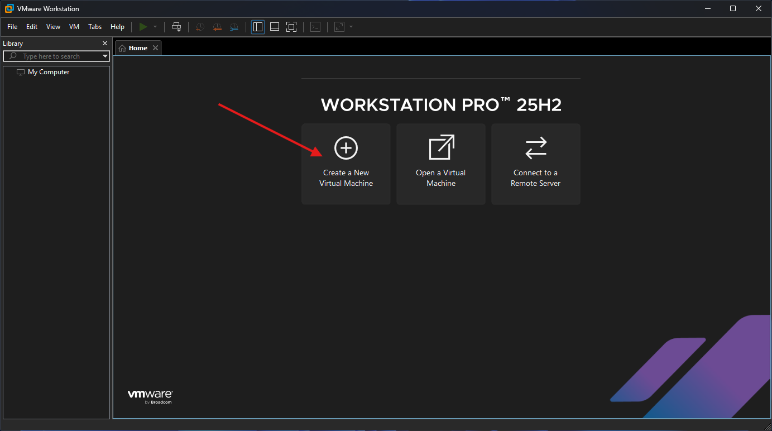
Task: Click Create a New Virtual Machine
Action: tap(346, 164)
